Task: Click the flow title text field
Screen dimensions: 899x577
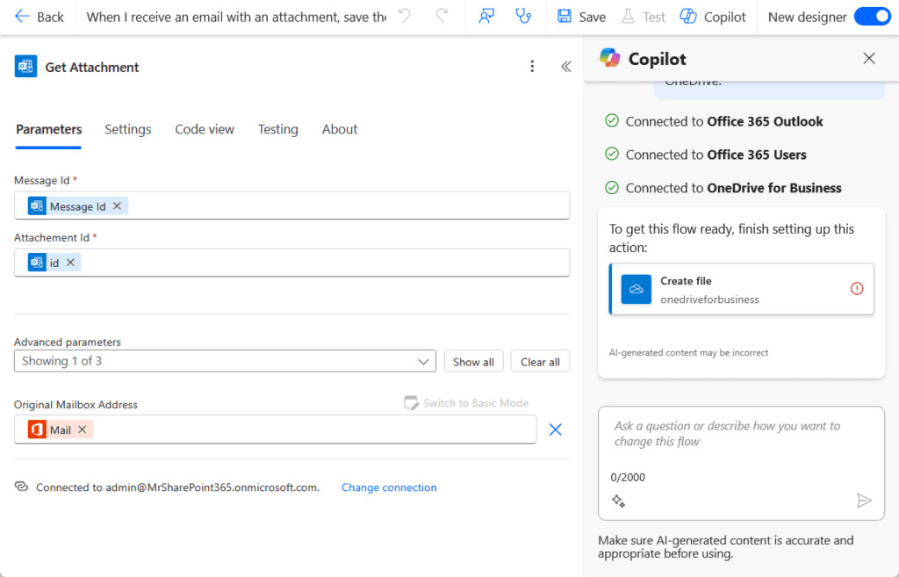Action: pos(236,18)
